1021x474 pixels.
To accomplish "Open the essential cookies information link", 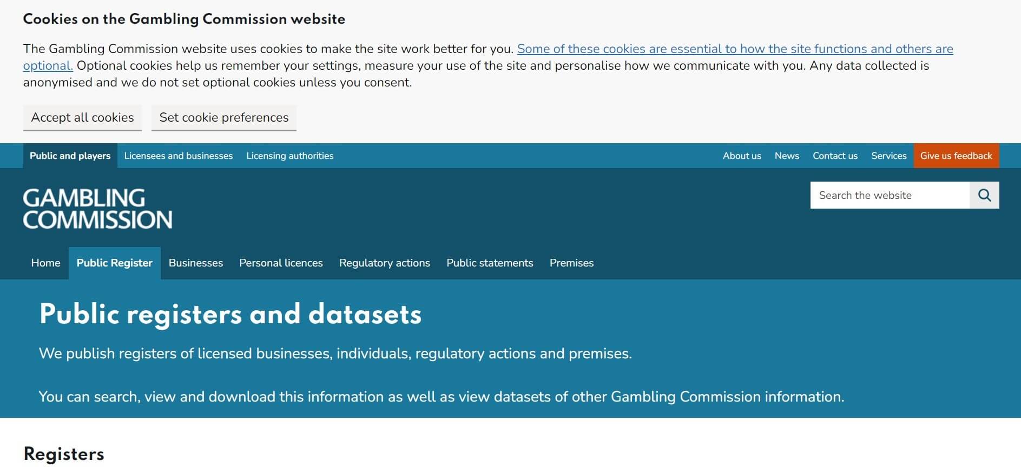I will pos(734,49).
